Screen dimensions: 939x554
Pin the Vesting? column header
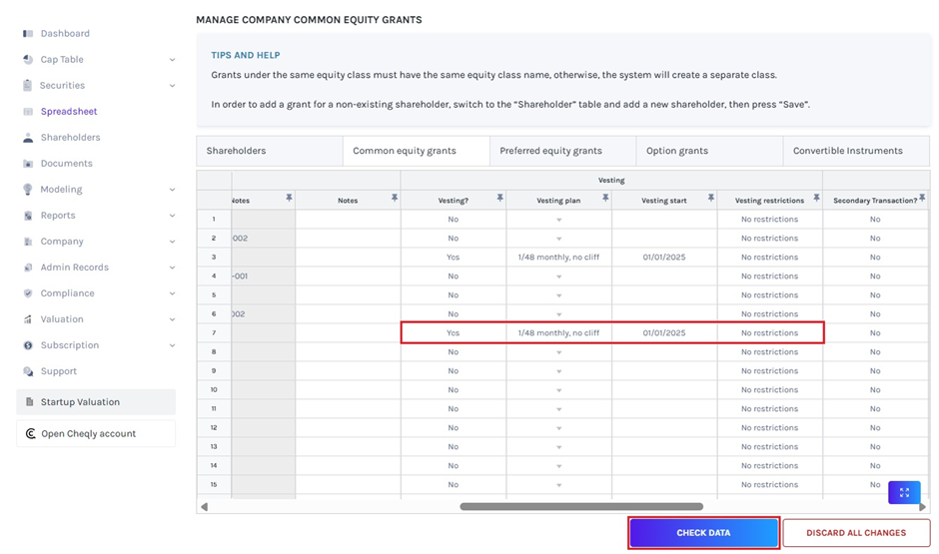click(x=499, y=200)
